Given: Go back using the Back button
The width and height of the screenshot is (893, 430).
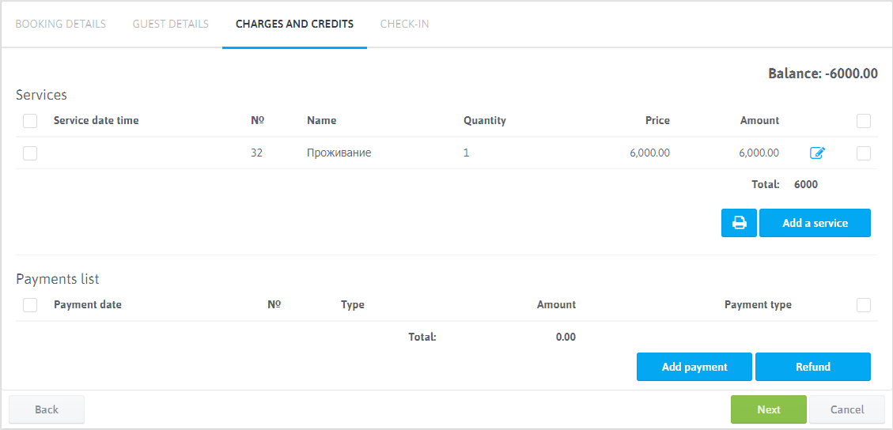Looking at the screenshot, I should point(47,409).
